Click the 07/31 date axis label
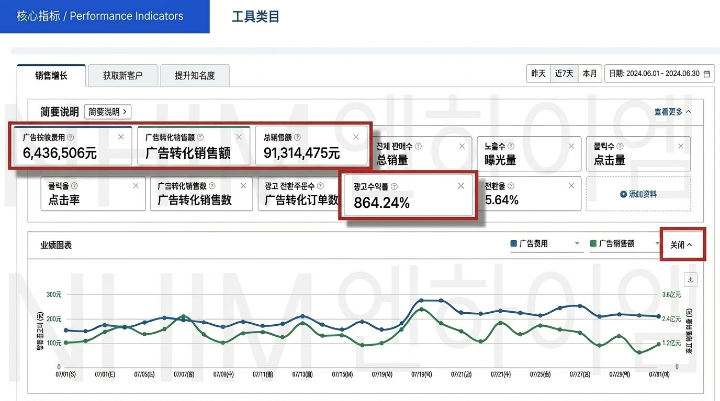This screenshot has width=720, height=401. click(x=659, y=374)
